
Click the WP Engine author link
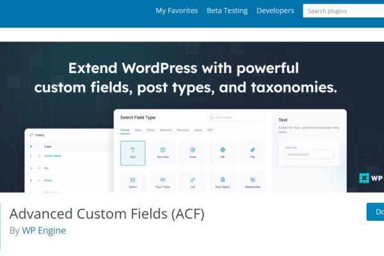44,230
